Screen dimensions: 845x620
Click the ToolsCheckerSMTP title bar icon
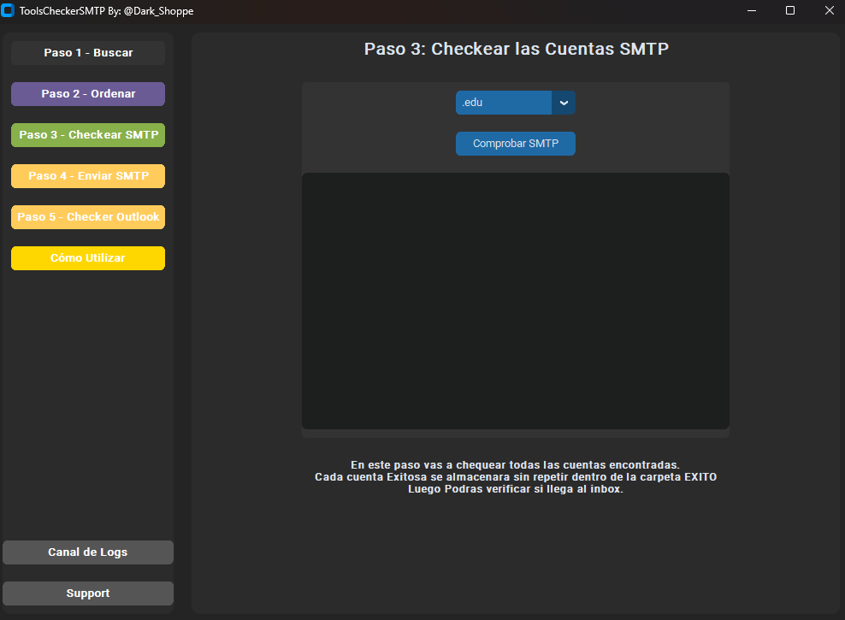[10, 10]
